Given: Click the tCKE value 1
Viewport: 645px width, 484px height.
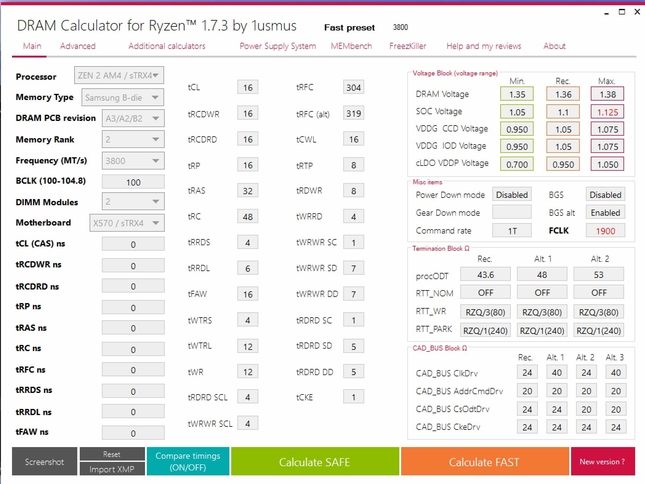Looking at the screenshot, I should click(x=353, y=397).
